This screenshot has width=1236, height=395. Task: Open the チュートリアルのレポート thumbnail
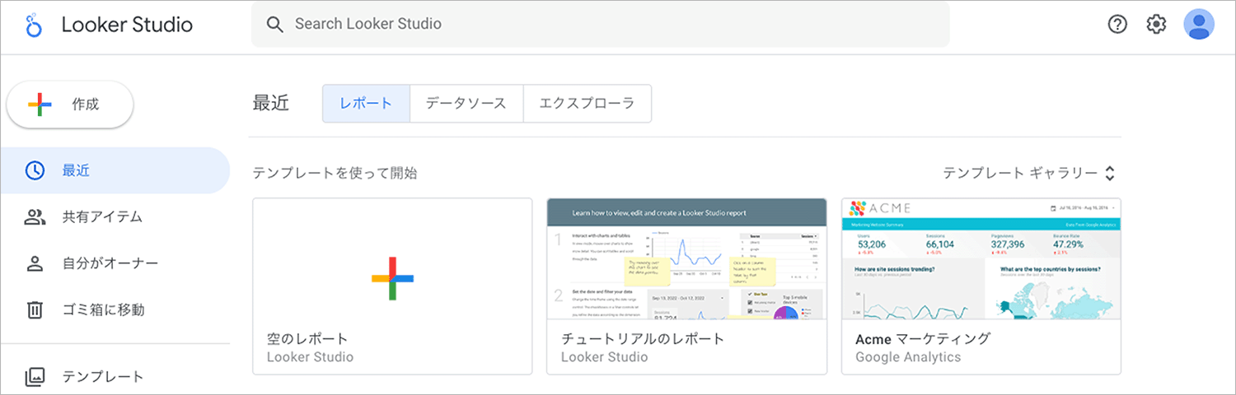(x=686, y=258)
